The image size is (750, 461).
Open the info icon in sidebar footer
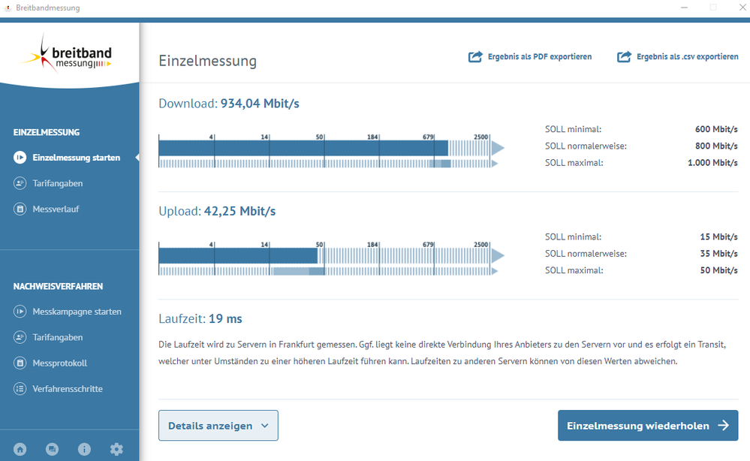pos(84,449)
